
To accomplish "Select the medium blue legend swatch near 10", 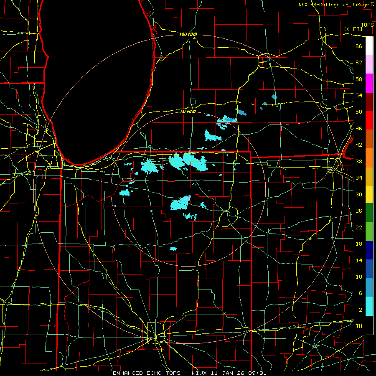I will (369, 269).
